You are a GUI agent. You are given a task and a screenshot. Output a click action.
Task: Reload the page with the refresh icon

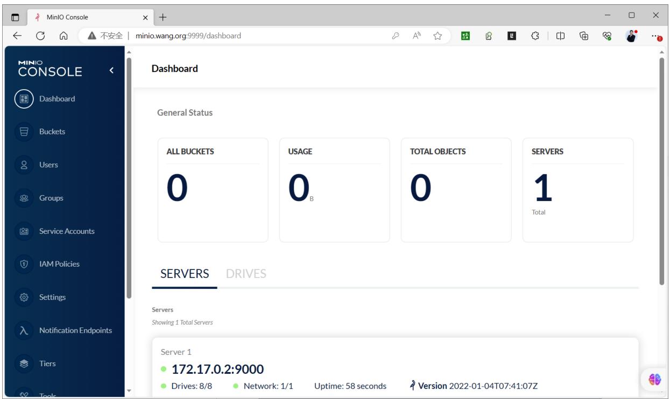pyautogui.click(x=40, y=36)
